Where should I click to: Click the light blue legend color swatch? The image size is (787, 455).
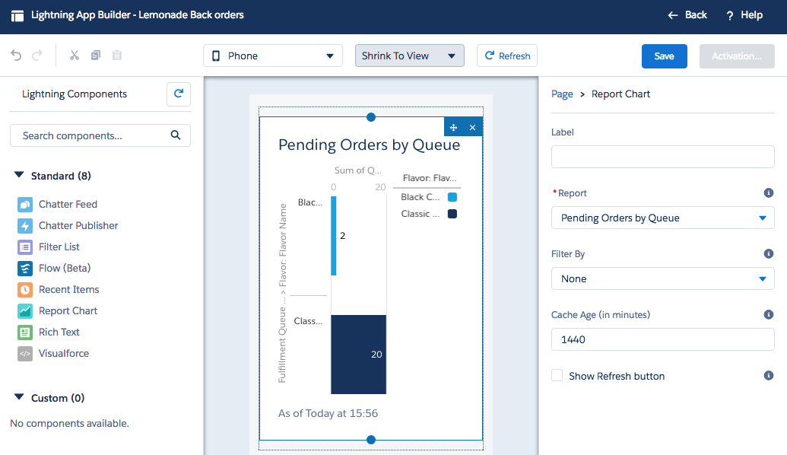(452, 197)
